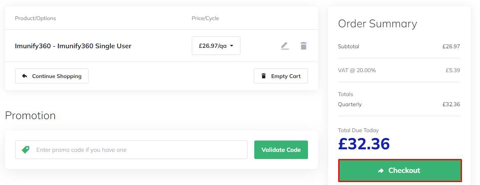Click the back arrow icon on Continue Shopping
The image size is (480, 185).
[x=25, y=76]
